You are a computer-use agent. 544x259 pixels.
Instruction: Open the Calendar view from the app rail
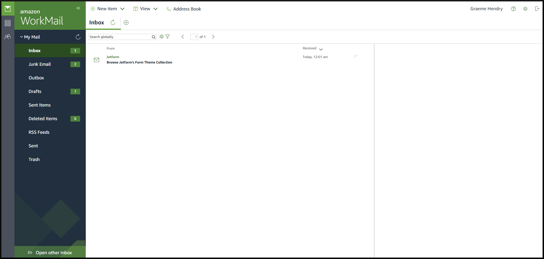8,23
